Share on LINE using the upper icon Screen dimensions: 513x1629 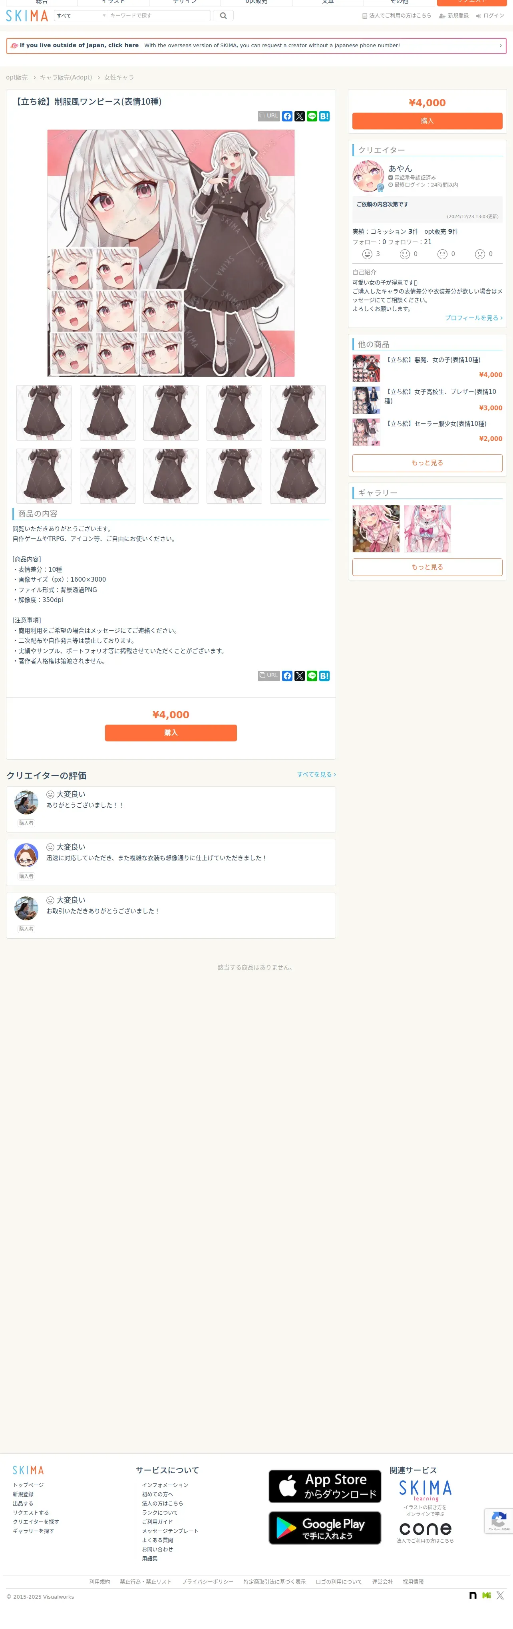pyautogui.click(x=312, y=116)
